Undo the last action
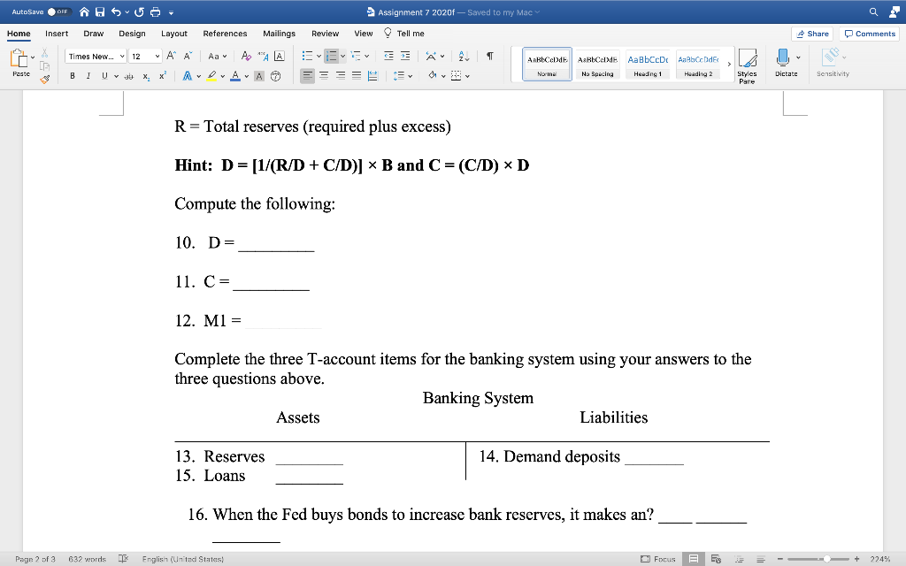The height and width of the screenshot is (566, 906). coord(116,11)
